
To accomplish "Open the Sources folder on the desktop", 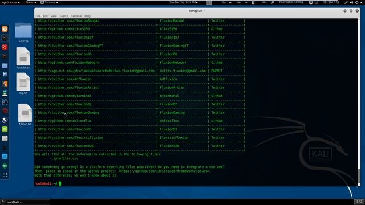I will (23, 32).
